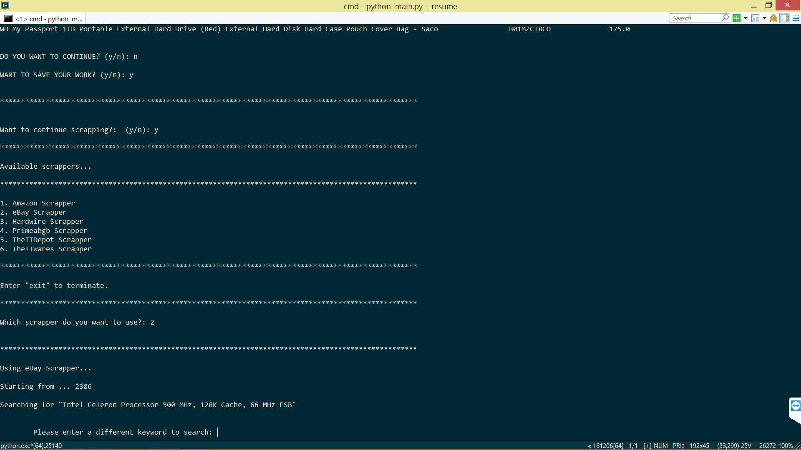The width and height of the screenshot is (801, 450).
Task: Click the 'Starting from ... 2386' line
Action: point(46,386)
